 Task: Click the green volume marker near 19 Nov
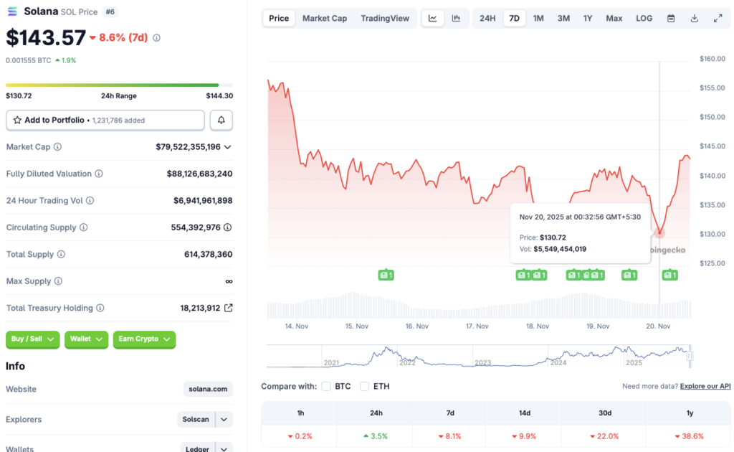tap(629, 275)
